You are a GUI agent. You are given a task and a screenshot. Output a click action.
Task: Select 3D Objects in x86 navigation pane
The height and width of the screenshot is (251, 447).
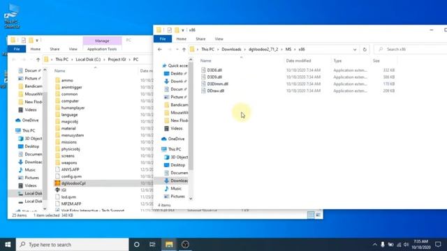[x=176, y=157]
